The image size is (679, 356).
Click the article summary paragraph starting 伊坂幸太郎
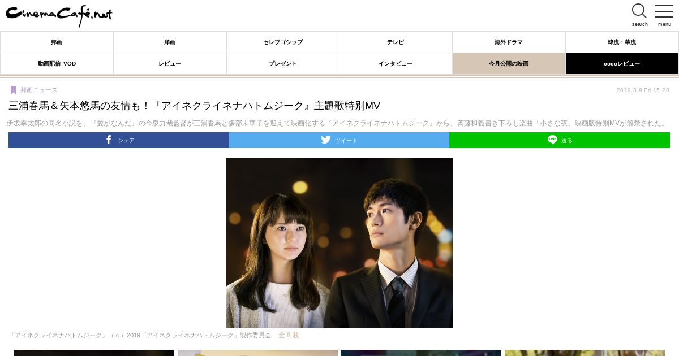point(338,123)
